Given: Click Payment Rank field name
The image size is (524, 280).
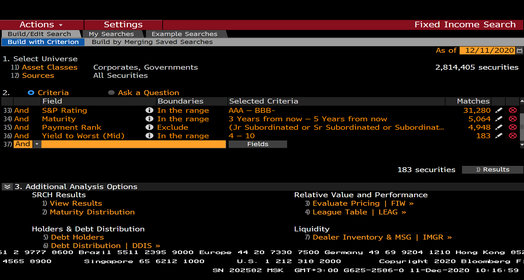Looking at the screenshot, I should click(x=72, y=127).
